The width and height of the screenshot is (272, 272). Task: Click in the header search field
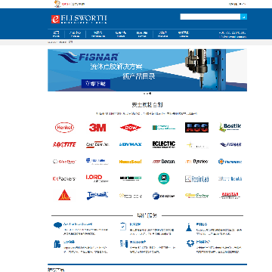click(210, 17)
